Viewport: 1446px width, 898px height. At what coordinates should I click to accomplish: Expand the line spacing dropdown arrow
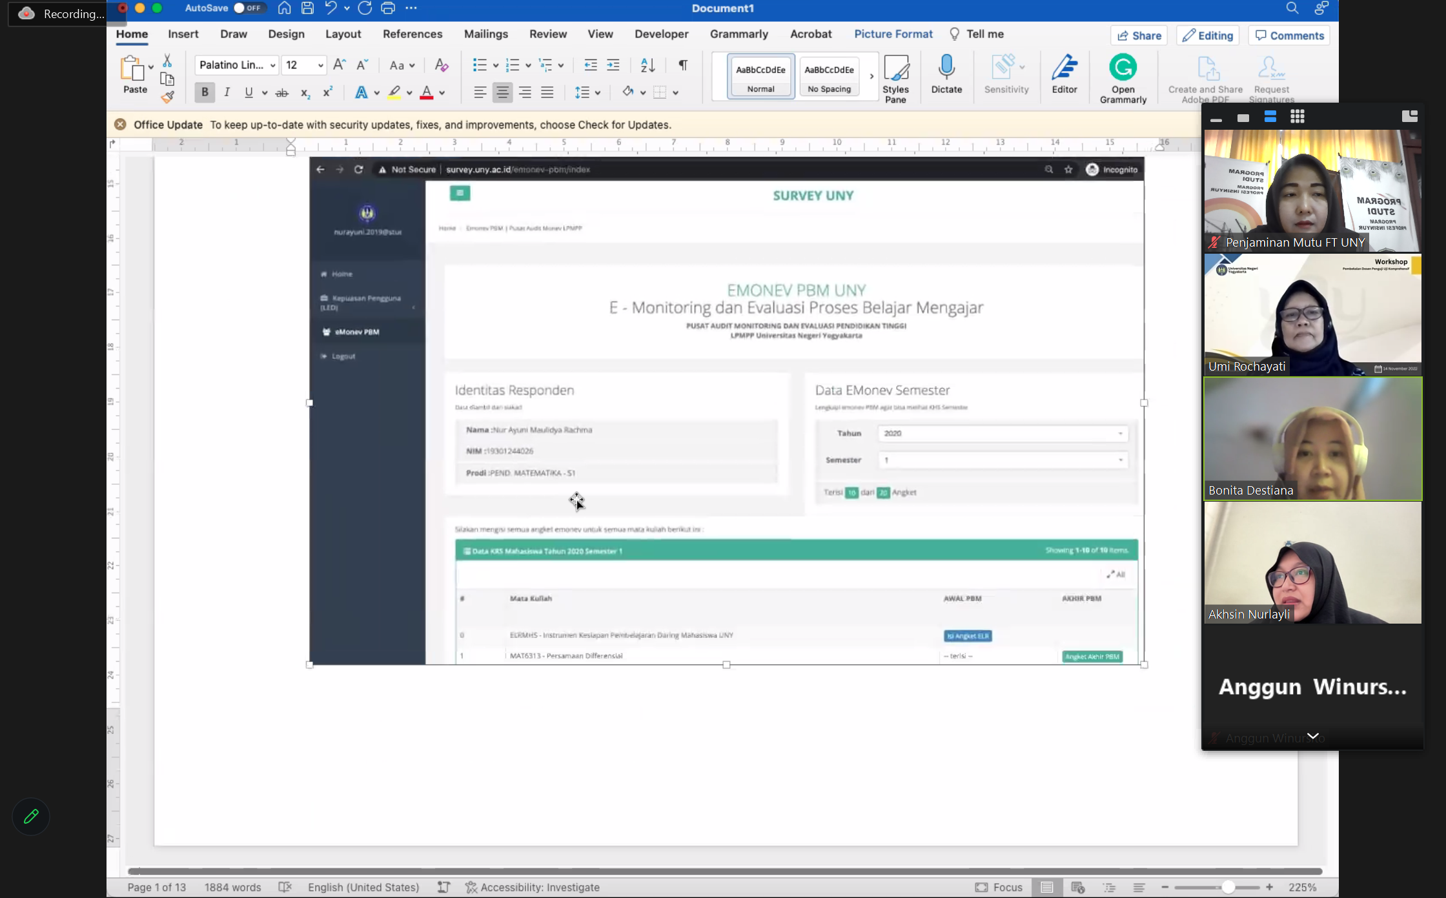click(x=598, y=93)
